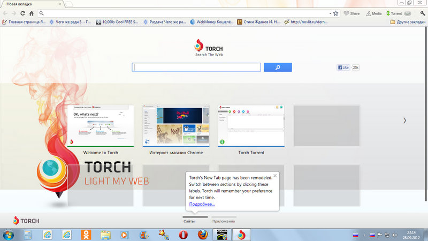Screen dimensions: 428x241
Task: Open the clock showing 23:14
Action: (411, 235)
